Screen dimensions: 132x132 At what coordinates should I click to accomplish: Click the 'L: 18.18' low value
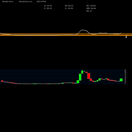(69, 8)
